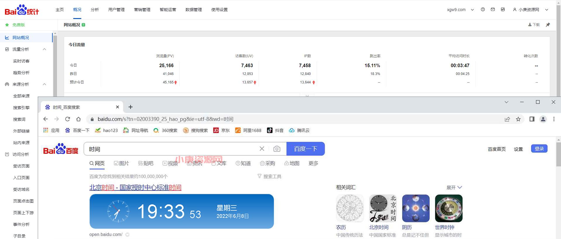Click the browser home icon
The image size is (561, 239).
[x=78, y=119]
